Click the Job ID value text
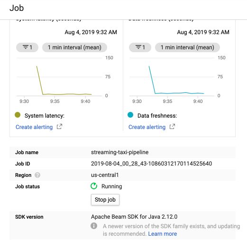 point(151,164)
